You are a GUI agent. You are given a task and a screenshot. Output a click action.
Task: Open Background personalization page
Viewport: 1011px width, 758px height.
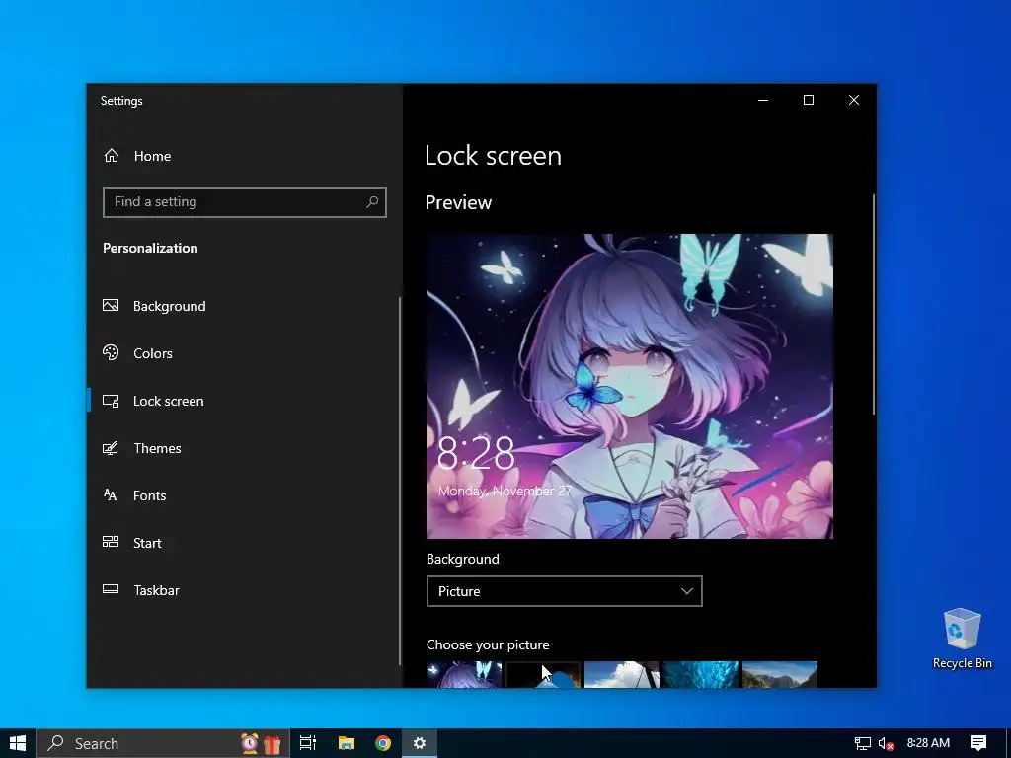(169, 306)
